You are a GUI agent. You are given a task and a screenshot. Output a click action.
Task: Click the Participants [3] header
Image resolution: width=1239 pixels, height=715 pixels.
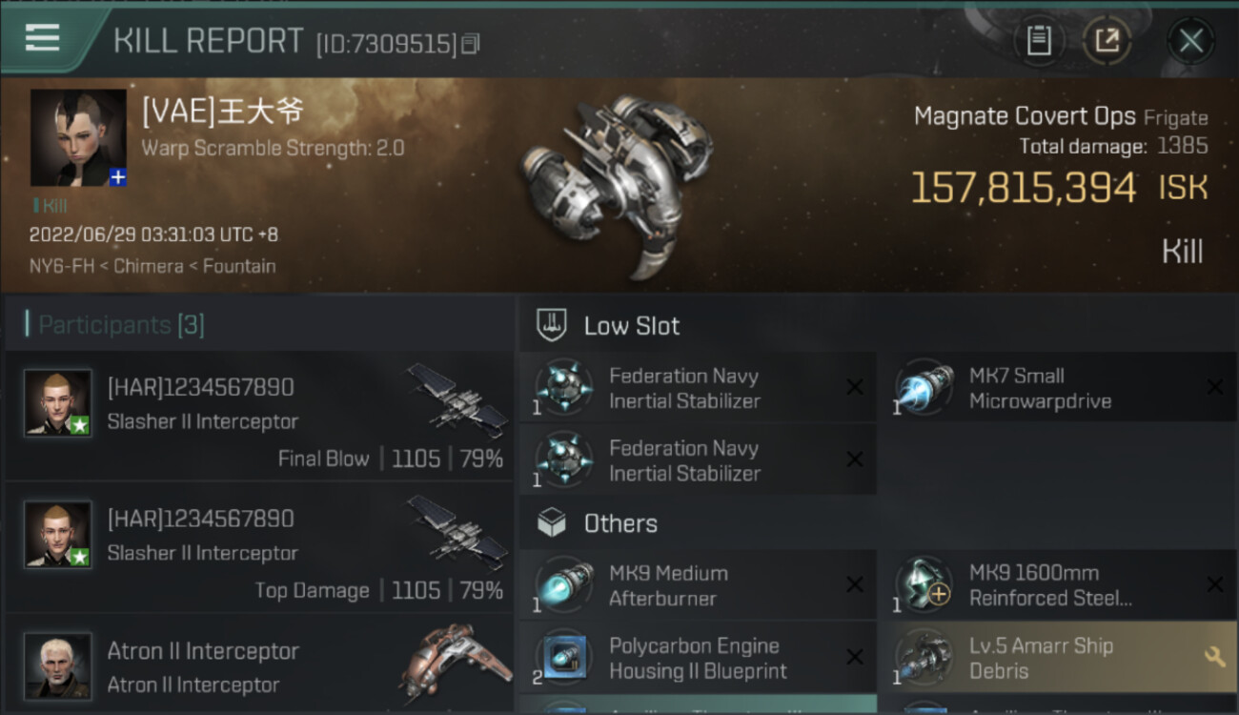121,325
